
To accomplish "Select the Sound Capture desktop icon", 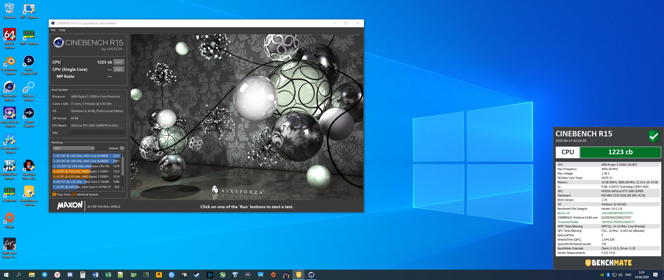I will tap(29, 118).
